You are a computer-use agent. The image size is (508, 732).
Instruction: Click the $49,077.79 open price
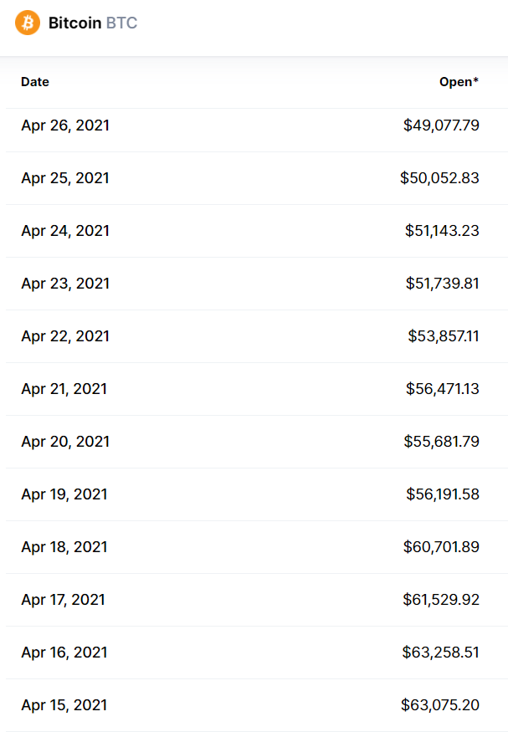point(441,125)
